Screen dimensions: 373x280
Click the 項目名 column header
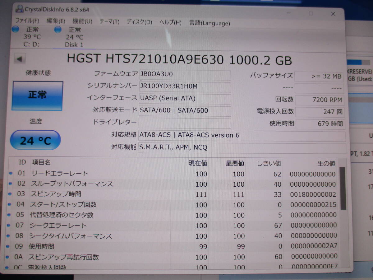(41, 162)
